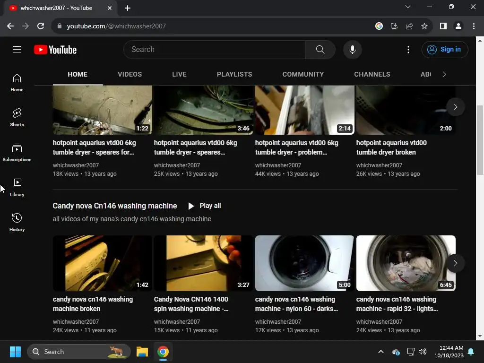This screenshot has height=363, width=484.
Task: Click the install app icon in address bar
Action: pyautogui.click(x=394, y=26)
